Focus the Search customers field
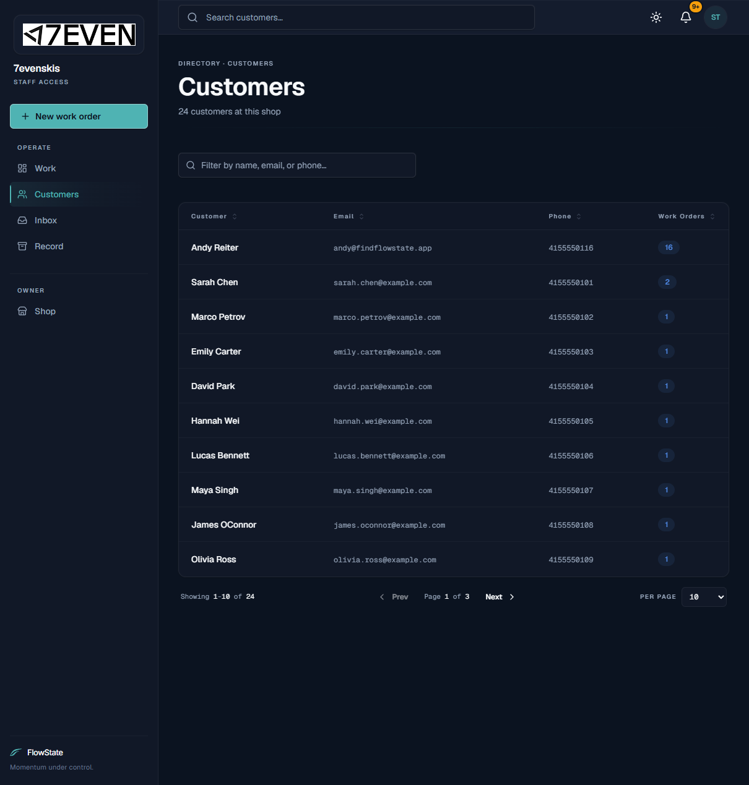The width and height of the screenshot is (749, 785). point(357,17)
